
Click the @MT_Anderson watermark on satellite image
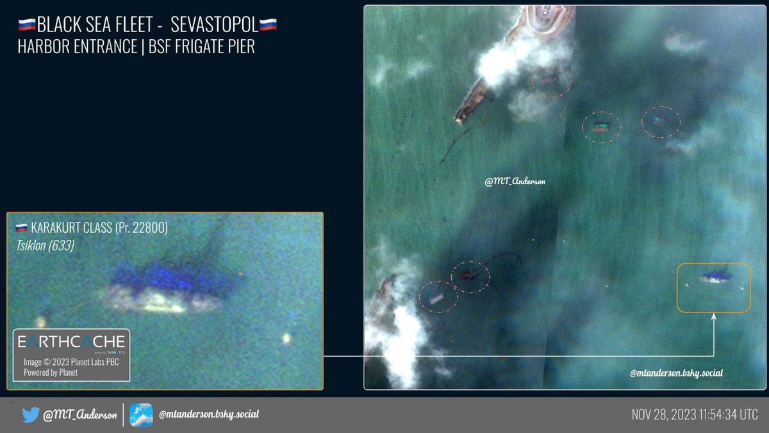[x=515, y=182]
